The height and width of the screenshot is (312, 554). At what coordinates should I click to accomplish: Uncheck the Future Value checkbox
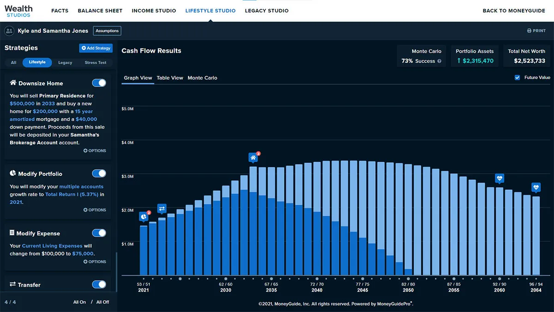tap(517, 78)
